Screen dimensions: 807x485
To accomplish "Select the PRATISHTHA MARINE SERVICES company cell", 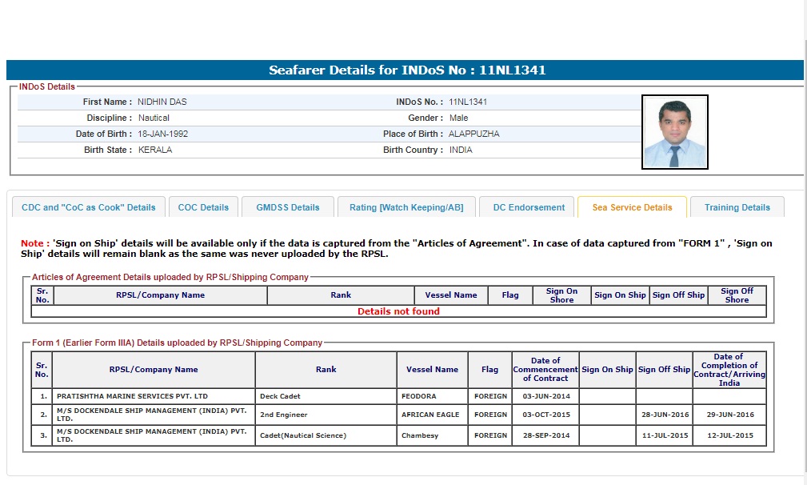I will (132, 396).
